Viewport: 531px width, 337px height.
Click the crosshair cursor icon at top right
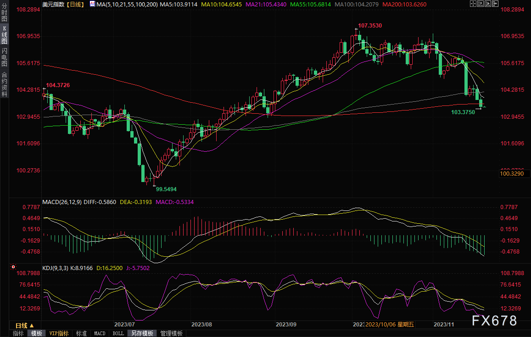coord(473,4)
